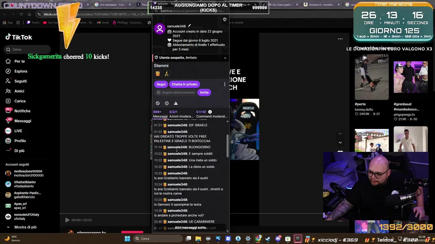The height and width of the screenshot is (244, 435).
Task: Play the TikTok video with play icon
Action: (x=67, y=220)
